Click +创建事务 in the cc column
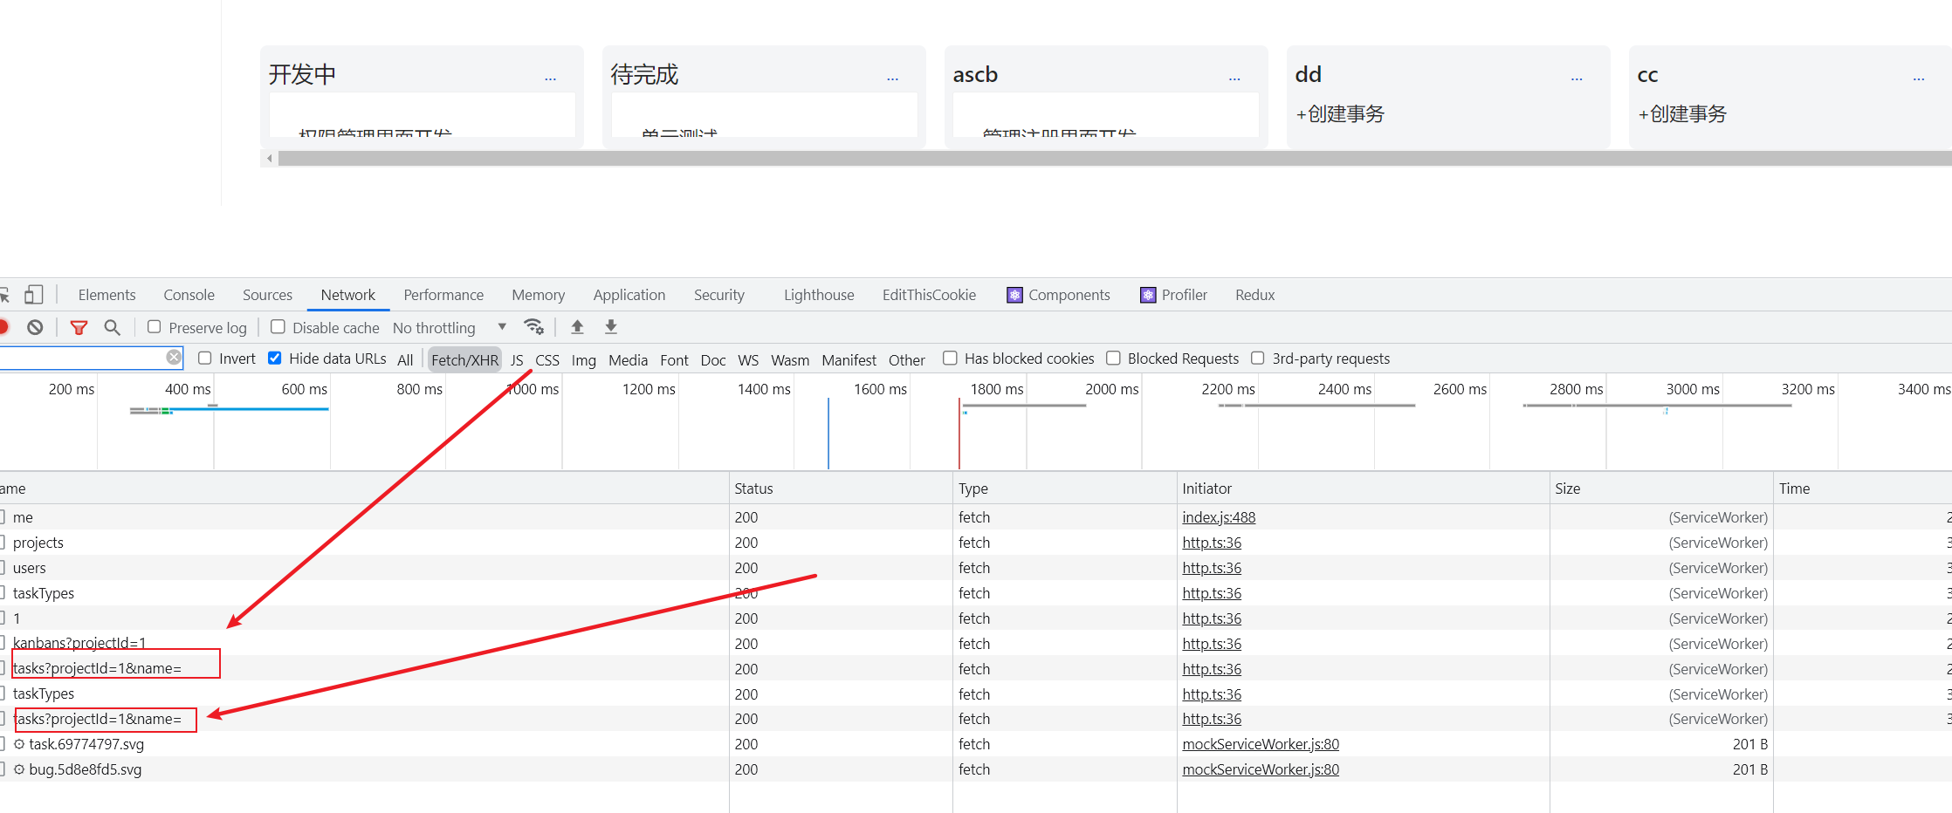The image size is (1952, 813). [1682, 113]
